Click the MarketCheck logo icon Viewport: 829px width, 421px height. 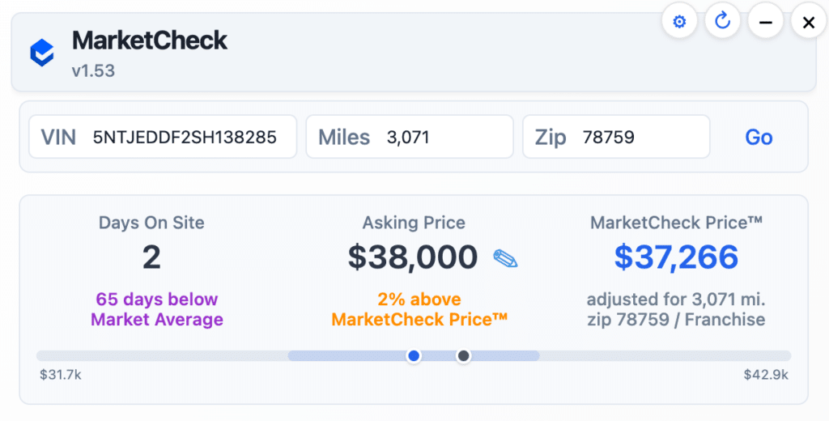point(42,53)
